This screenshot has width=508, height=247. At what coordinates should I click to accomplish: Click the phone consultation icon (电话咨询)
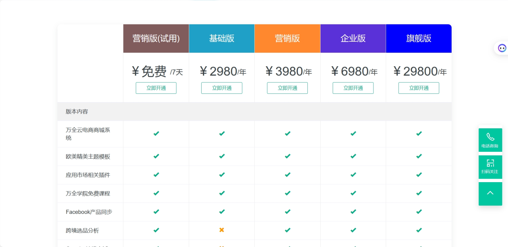point(490,140)
